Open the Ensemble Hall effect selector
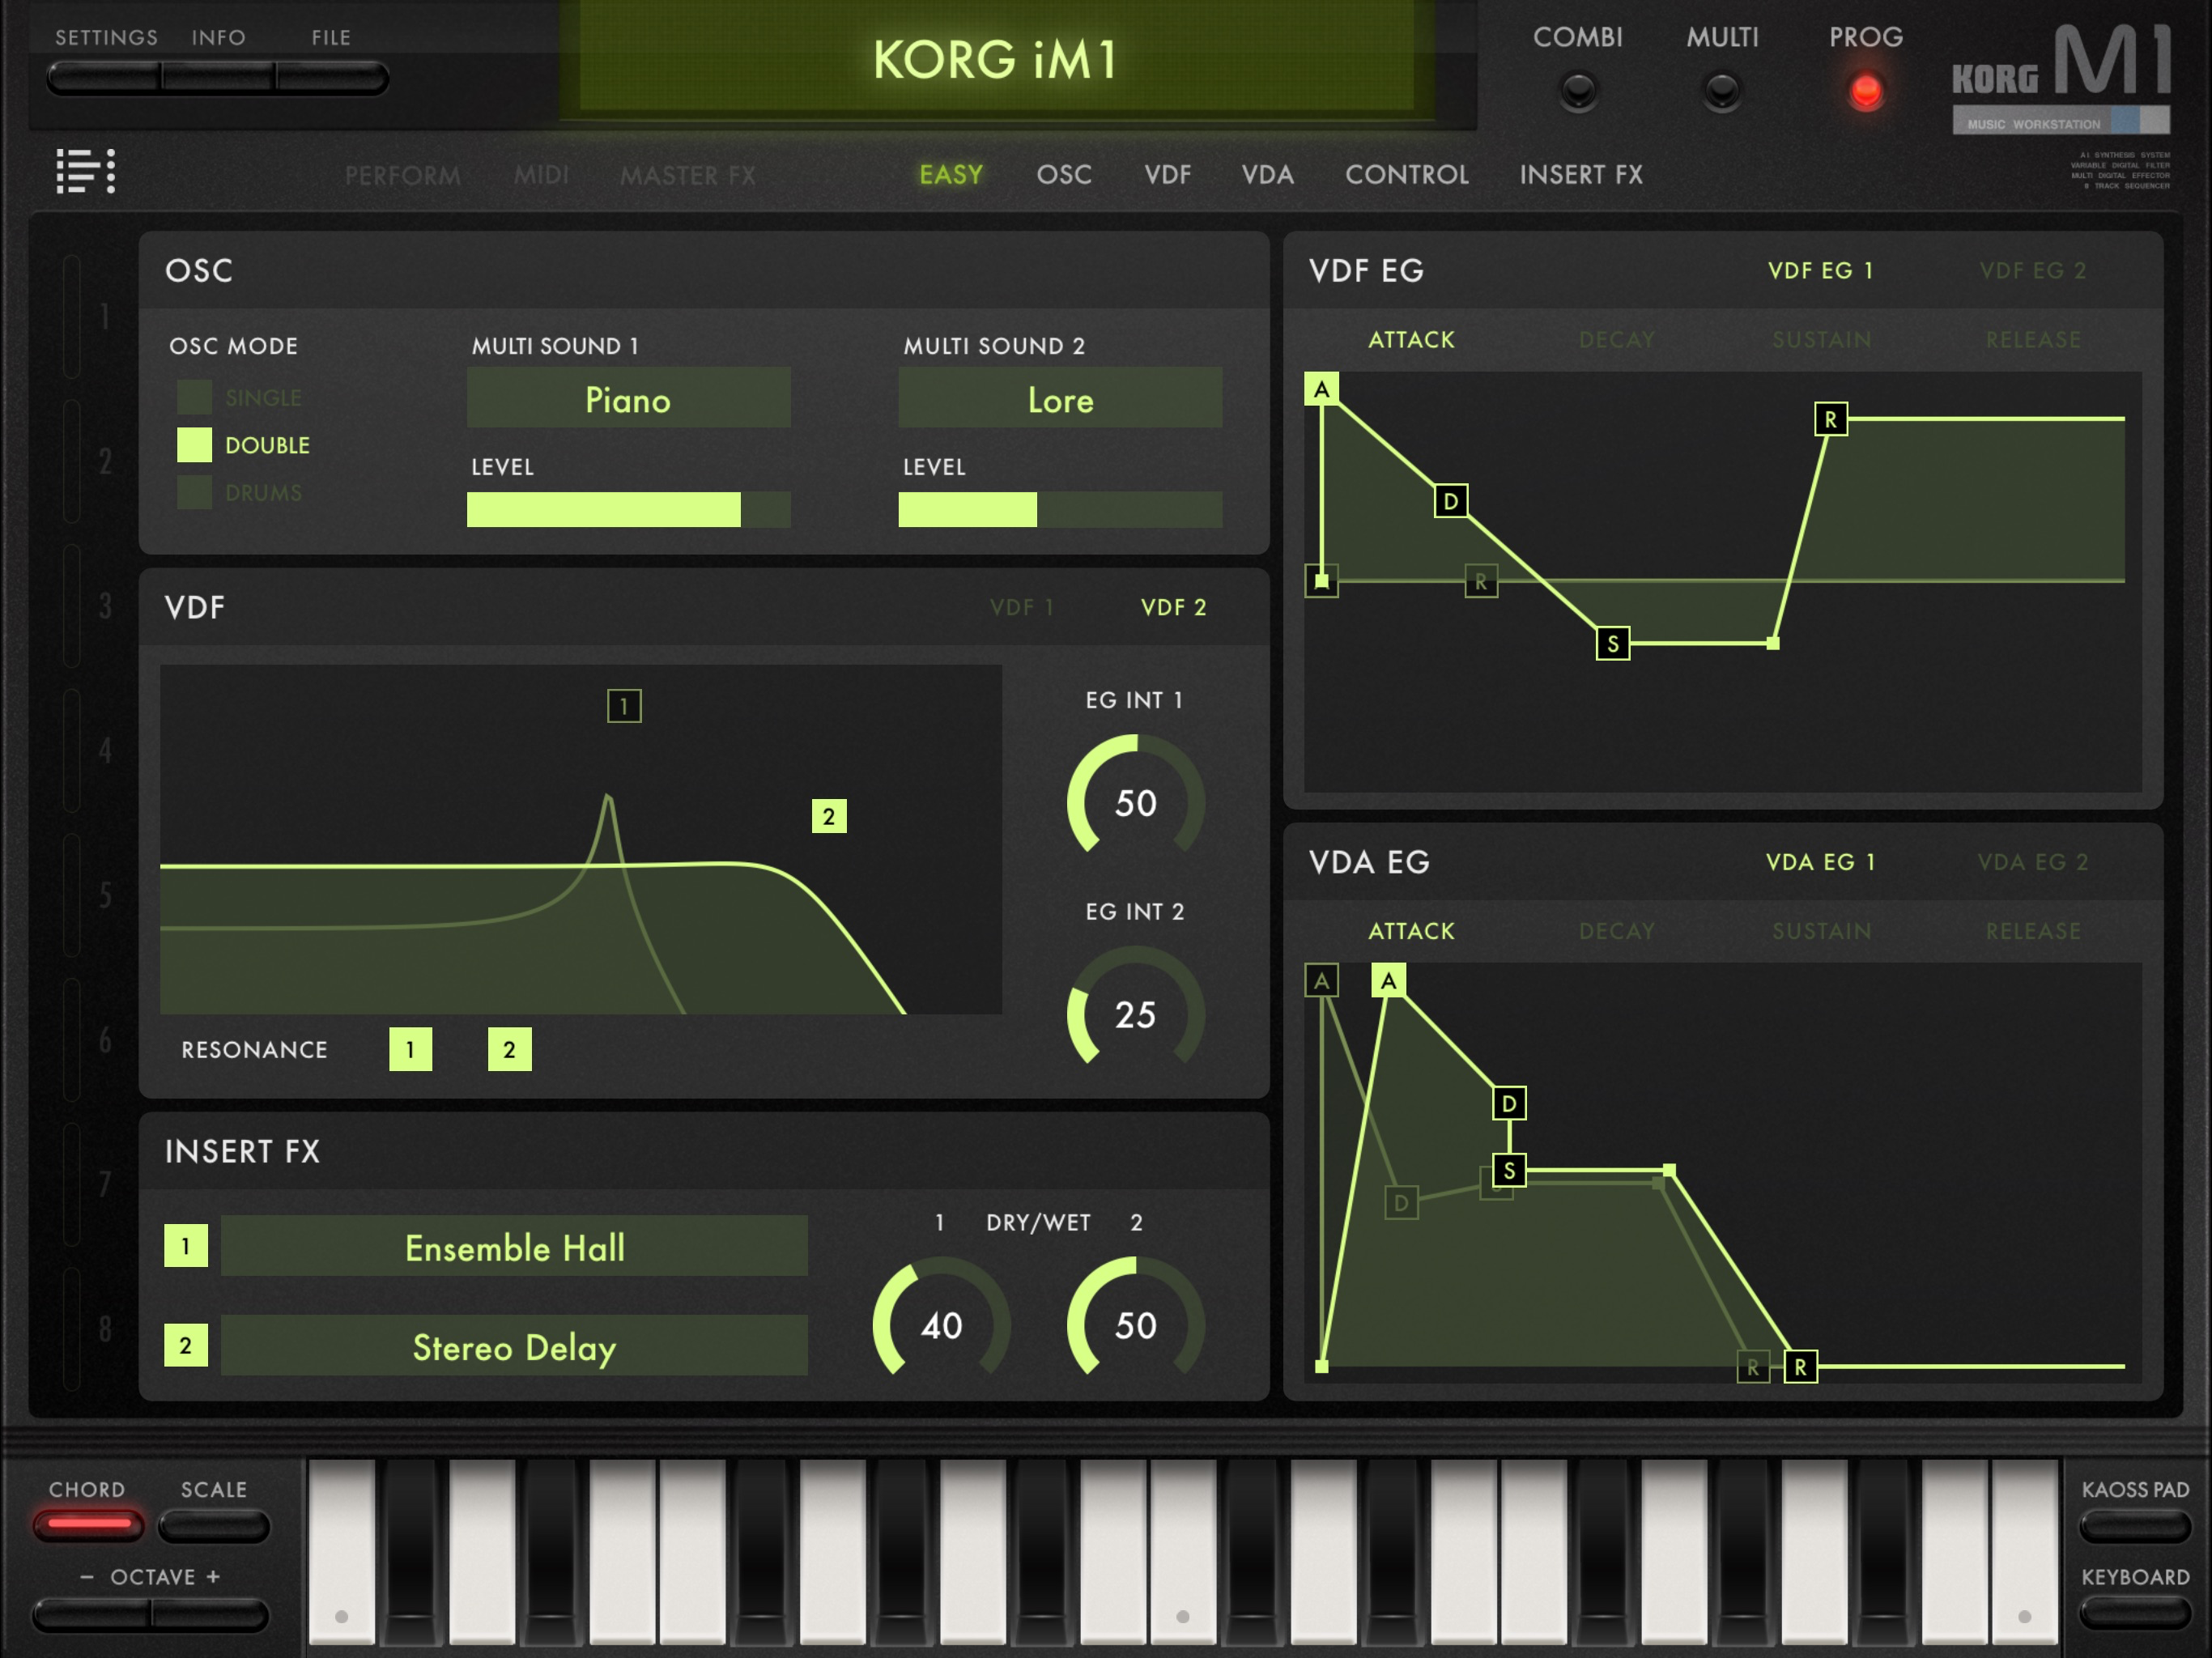2212x1658 pixels. (514, 1247)
